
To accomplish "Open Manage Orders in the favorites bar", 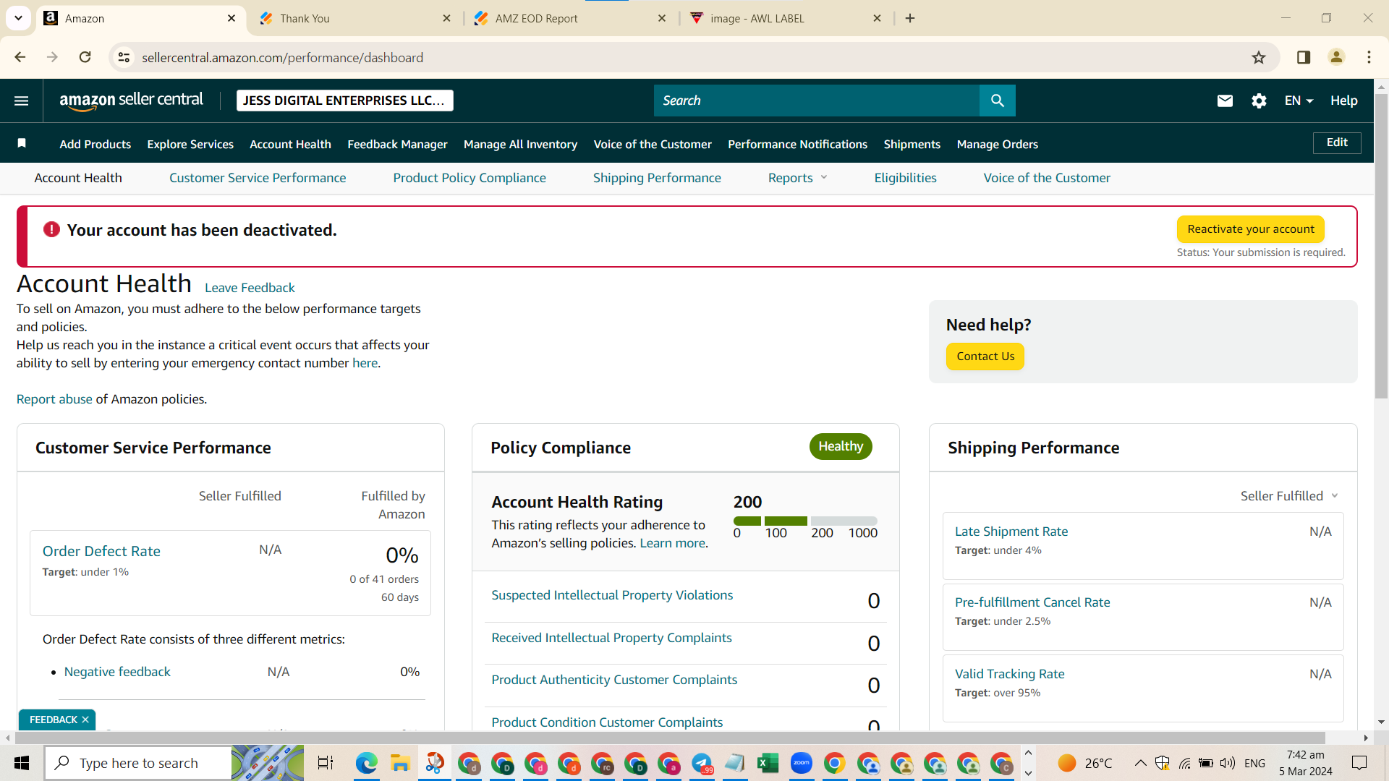I will click(x=997, y=144).
